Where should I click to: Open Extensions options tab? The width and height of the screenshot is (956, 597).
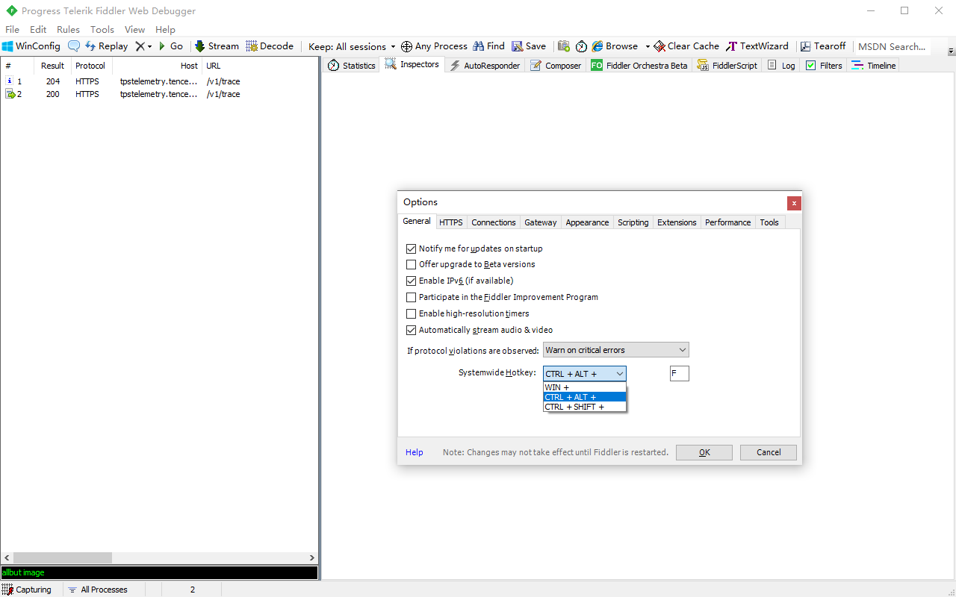tap(677, 222)
